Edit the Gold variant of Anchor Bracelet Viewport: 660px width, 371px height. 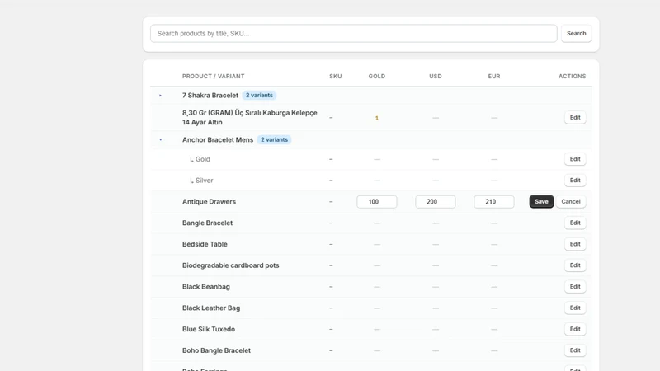[x=575, y=159]
